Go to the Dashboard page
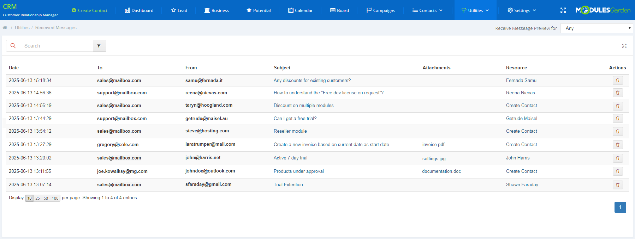 click(139, 10)
